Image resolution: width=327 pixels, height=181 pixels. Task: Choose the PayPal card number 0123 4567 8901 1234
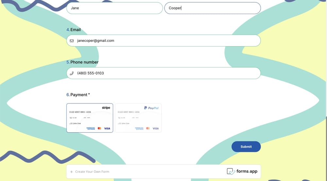pyautogui.click(x=129, y=112)
